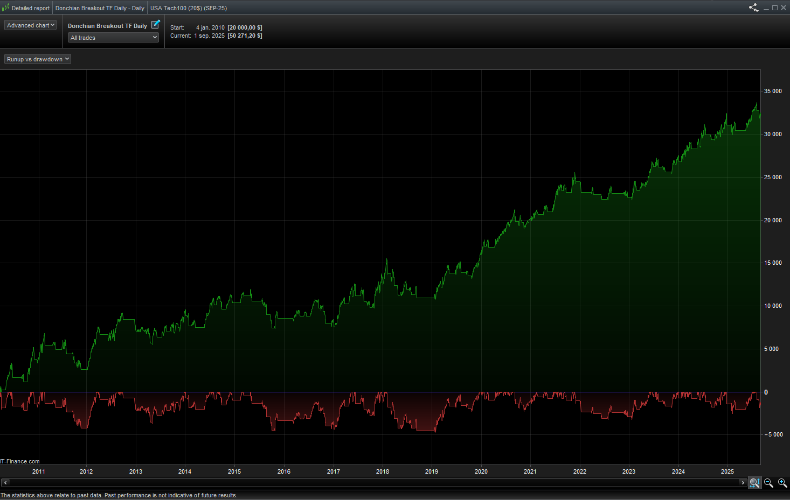Click the scrollbar left arrow
Viewport: 790px width, 500px height.
pyautogui.click(x=5, y=483)
